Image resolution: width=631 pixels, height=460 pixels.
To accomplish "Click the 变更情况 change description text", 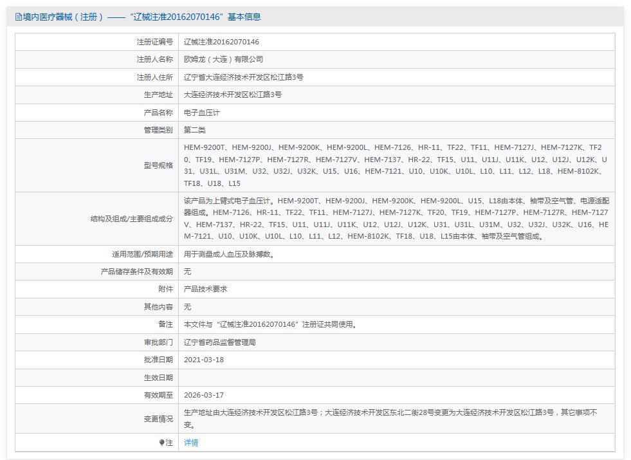I will point(390,418).
